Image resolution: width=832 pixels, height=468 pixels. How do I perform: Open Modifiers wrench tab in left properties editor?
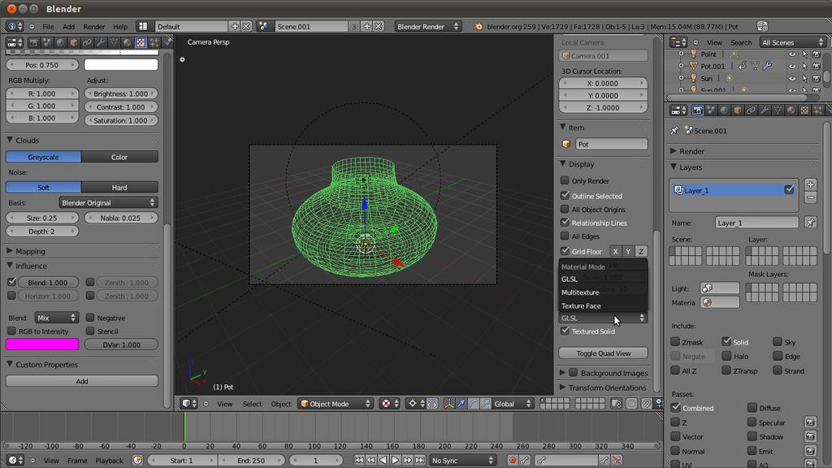click(100, 42)
